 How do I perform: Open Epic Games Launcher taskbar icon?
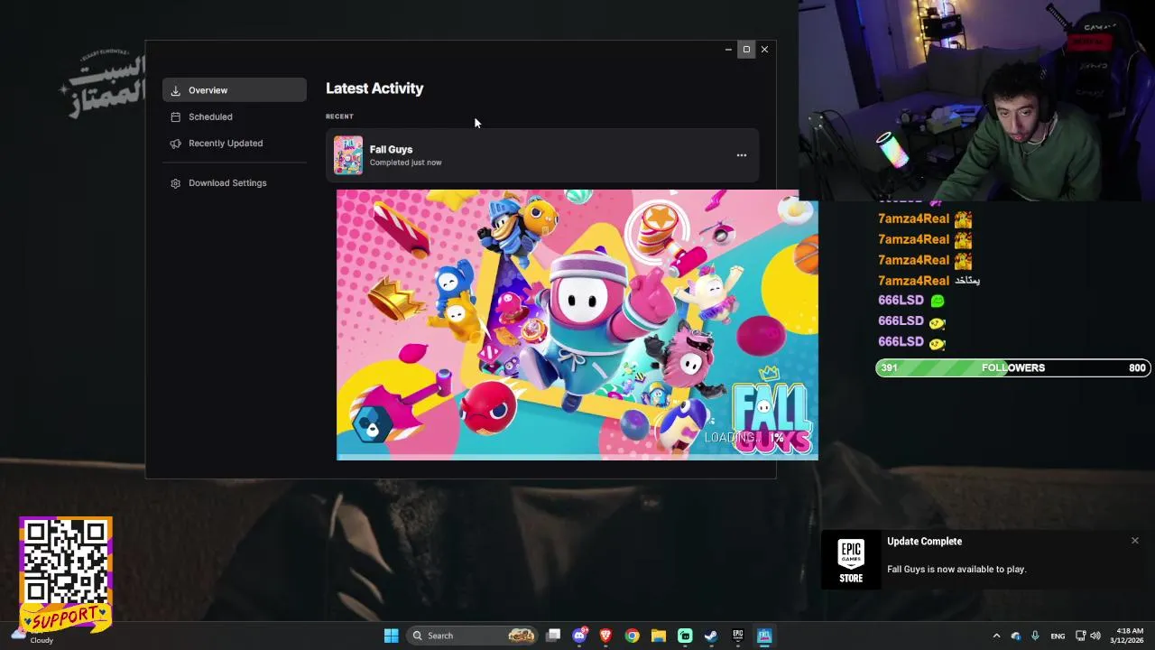coord(737,636)
